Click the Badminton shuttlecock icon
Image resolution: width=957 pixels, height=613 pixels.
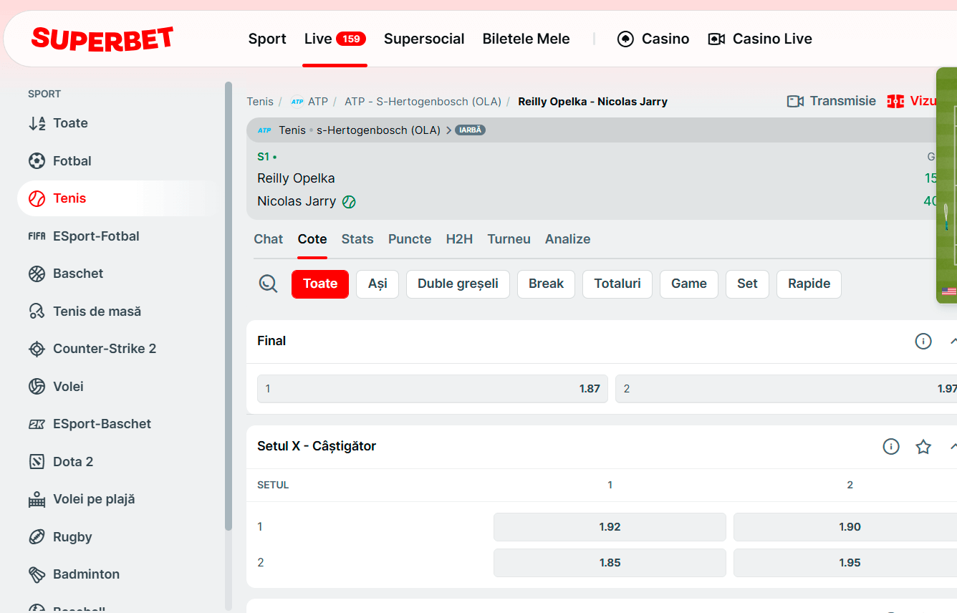(37, 574)
